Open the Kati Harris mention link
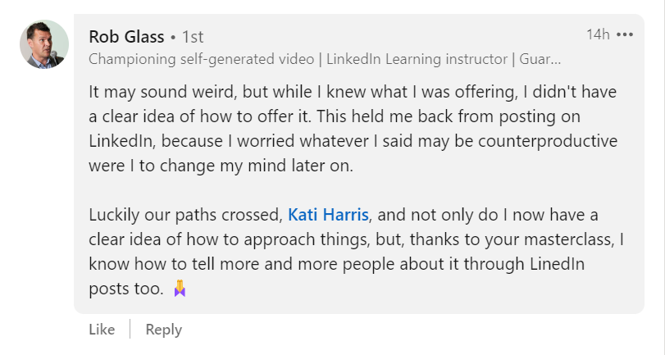This screenshot has width=665, height=355. (x=330, y=216)
